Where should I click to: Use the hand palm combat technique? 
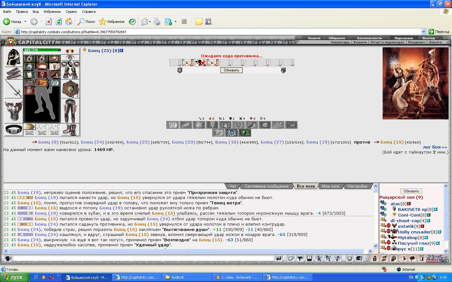(x=225, y=125)
